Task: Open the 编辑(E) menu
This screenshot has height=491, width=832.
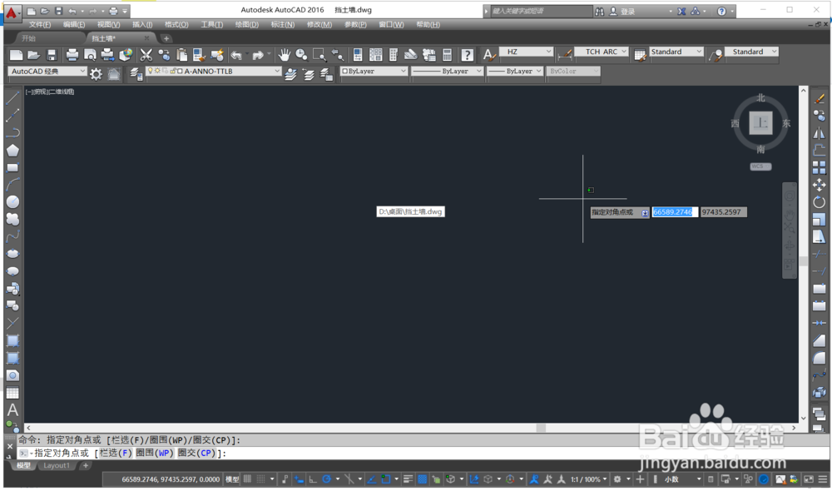Action: [74, 24]
